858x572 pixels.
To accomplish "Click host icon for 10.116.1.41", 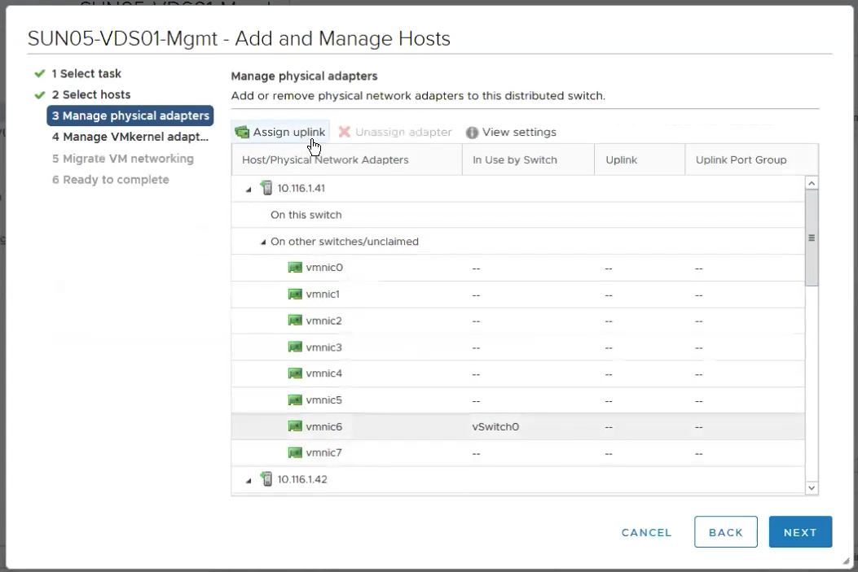I will click(x=266, y=188).
